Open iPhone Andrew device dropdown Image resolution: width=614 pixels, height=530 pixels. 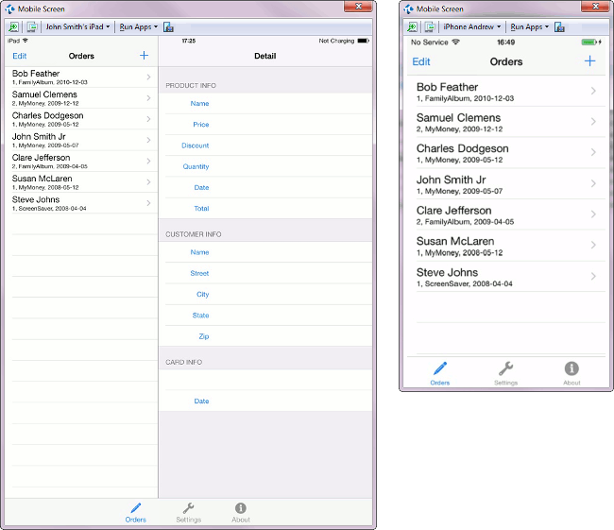tap(472, 27)
